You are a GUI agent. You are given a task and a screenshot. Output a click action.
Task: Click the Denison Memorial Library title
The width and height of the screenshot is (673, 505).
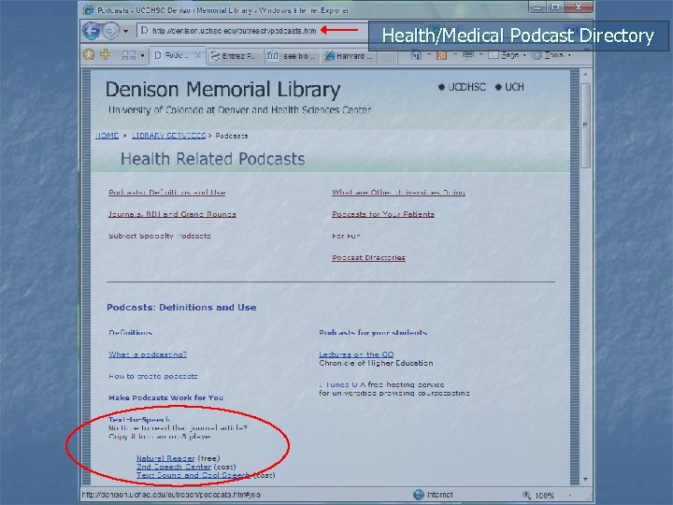[x=222, y=90]
